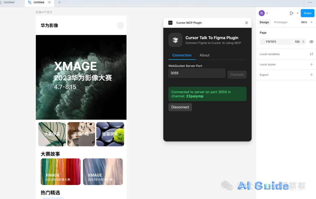Start the prototype presentation play button
Viewport: 316px width, 199px height.
point(291,13)
